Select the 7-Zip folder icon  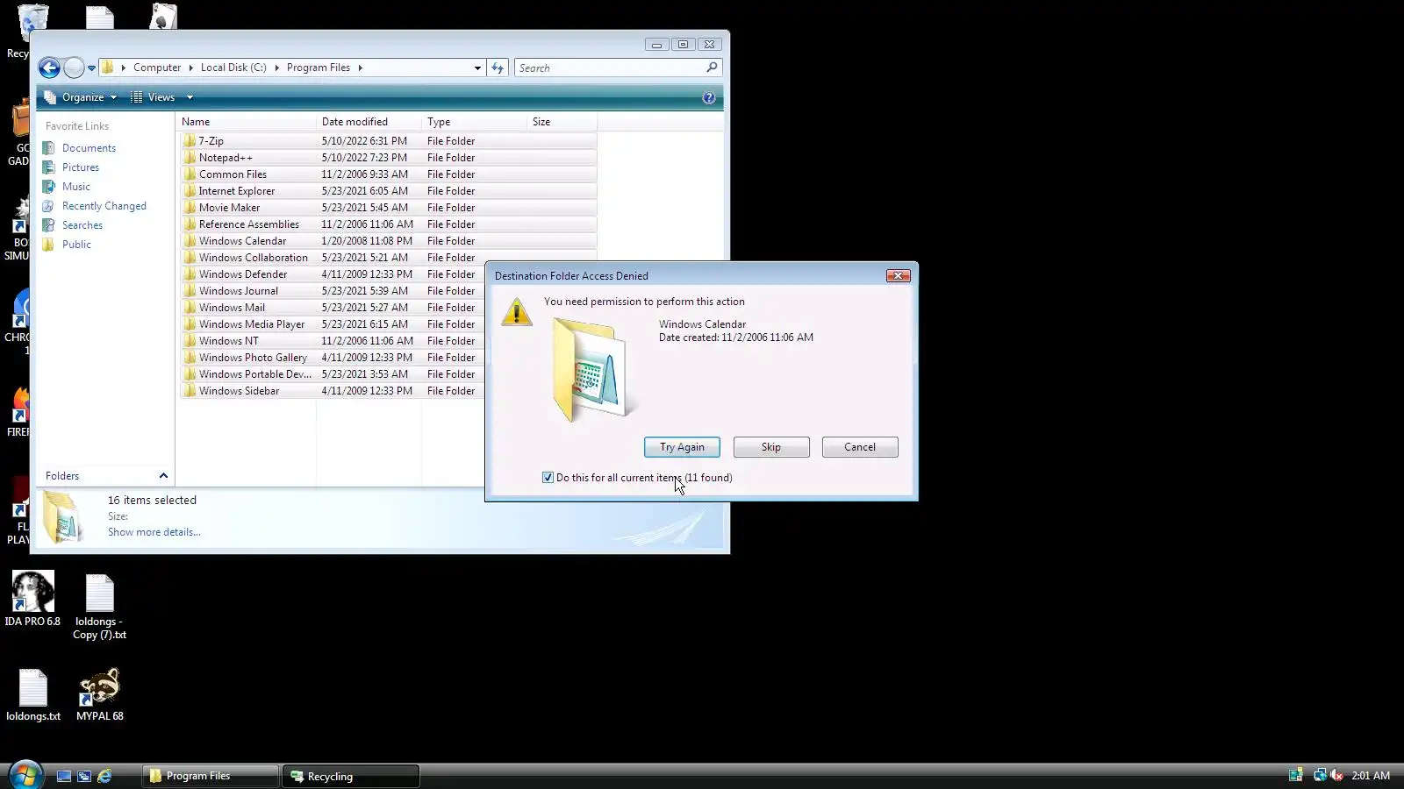pyautogui.click(x=190, y=141)
